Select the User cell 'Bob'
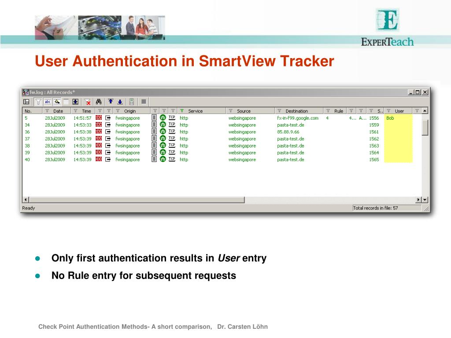The image size is (451, 338). 390,118
